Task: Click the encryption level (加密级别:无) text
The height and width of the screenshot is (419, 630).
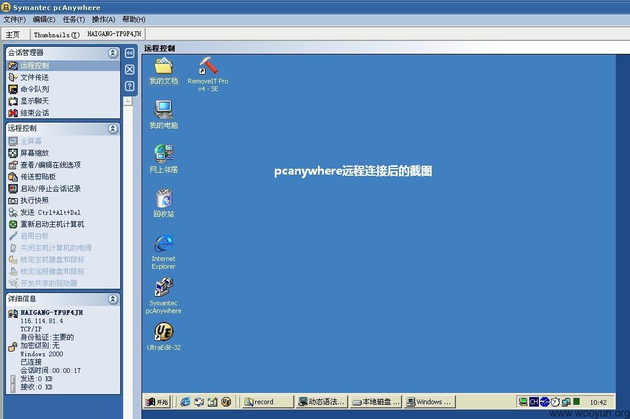Action: [40, 346]
